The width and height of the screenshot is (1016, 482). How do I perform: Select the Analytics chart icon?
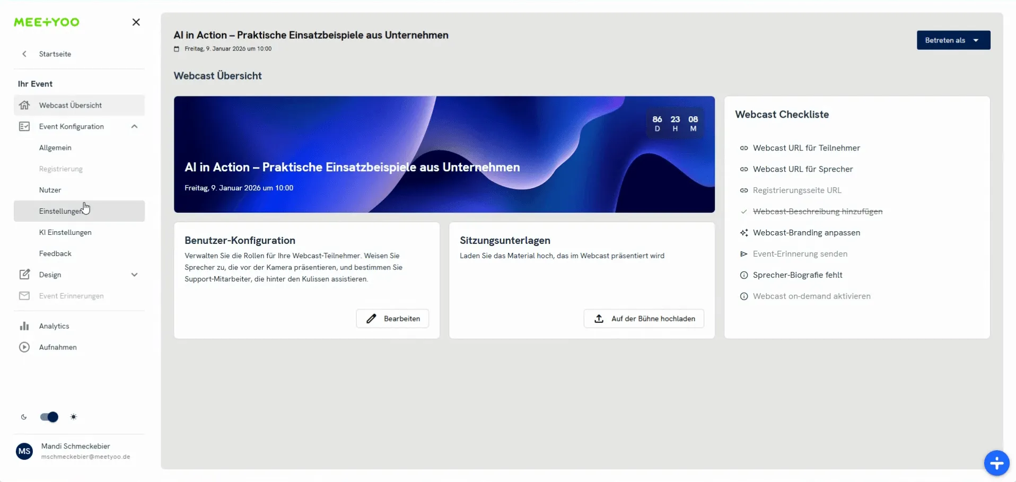coord(24,326)
